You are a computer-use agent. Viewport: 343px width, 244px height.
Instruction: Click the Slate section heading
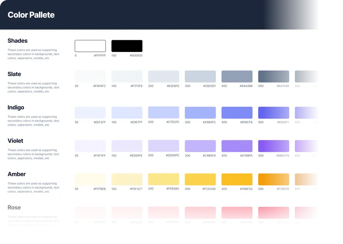[14, 74]
